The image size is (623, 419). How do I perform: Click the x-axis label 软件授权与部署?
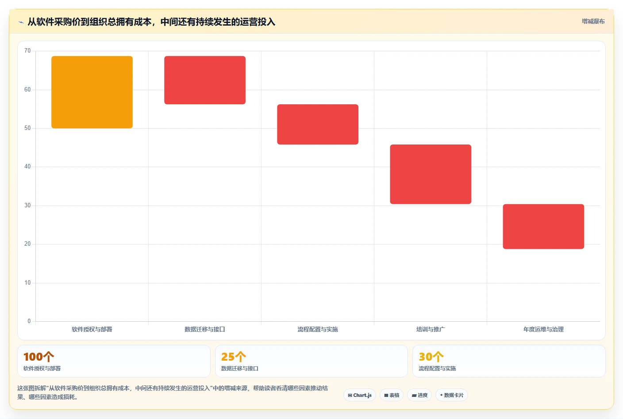92,329
